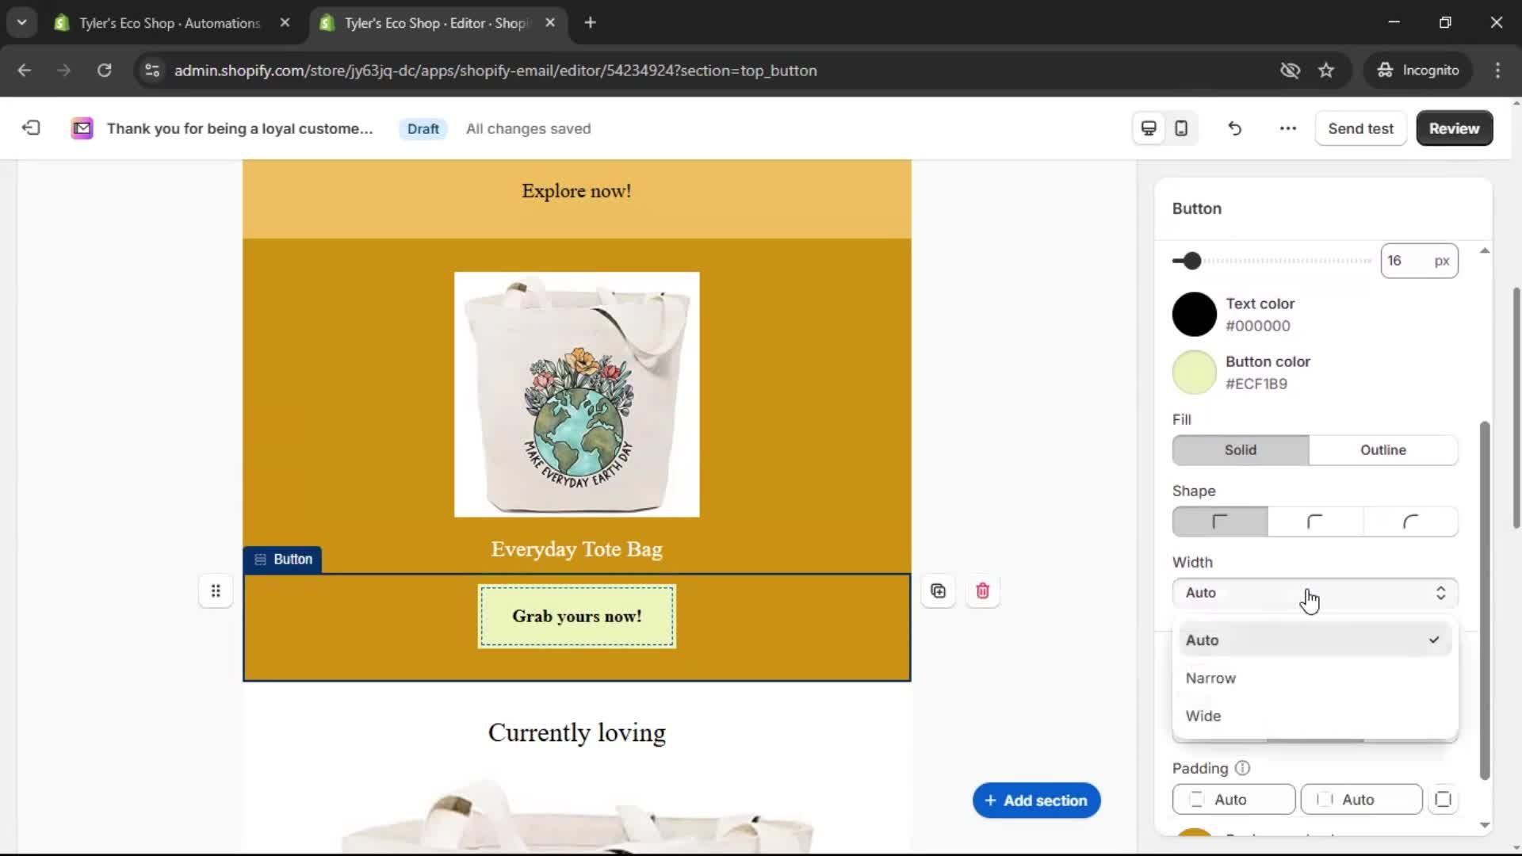Click the Padding info icon

pyautogui.click(x=1241, y=768)
